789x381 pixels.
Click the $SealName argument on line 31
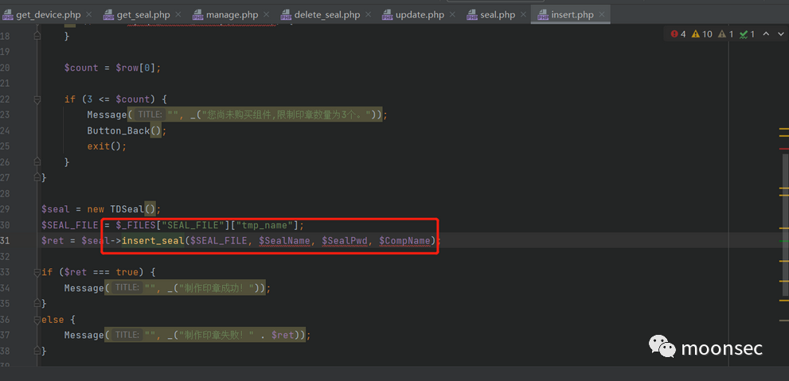pos(283,241)
